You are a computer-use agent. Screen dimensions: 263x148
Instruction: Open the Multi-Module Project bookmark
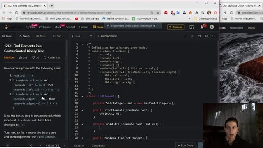145,18
